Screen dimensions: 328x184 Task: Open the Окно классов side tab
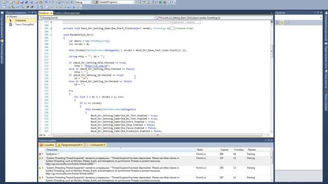pos(326,79)
